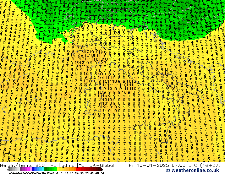The height and width of the screenshot is (174, 225).
Task: Select the 'UK-Global' model label
Action: point(102,165)
